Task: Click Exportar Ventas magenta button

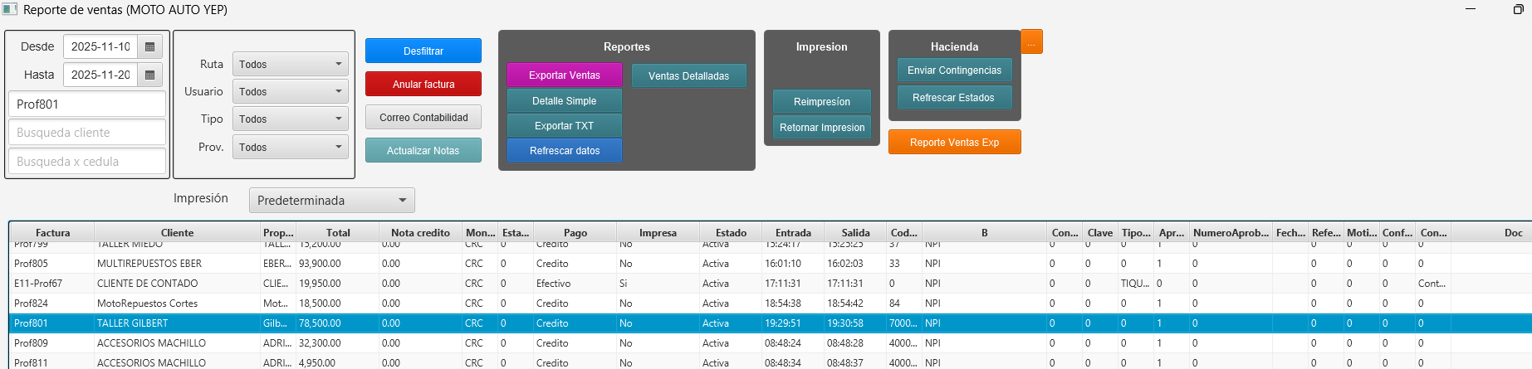Action: coord(564,75)
